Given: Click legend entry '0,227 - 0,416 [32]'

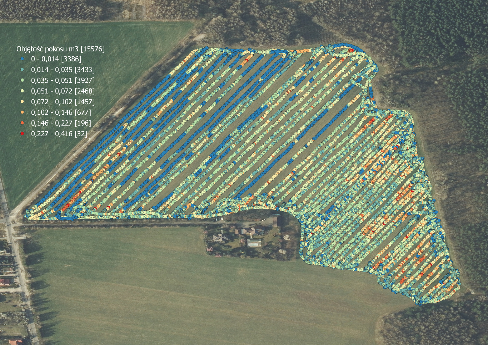Looking at the screenshot, I should (x=59, y=134).
